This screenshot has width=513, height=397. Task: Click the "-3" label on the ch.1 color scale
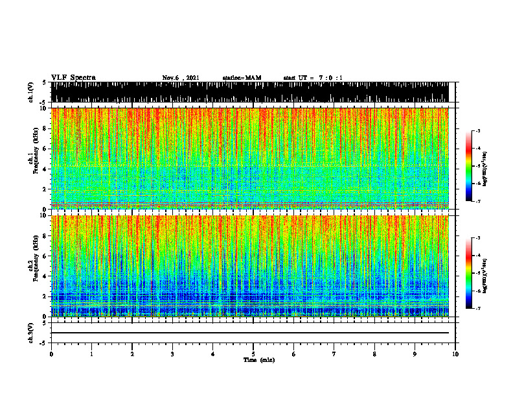tap(478, 131)
